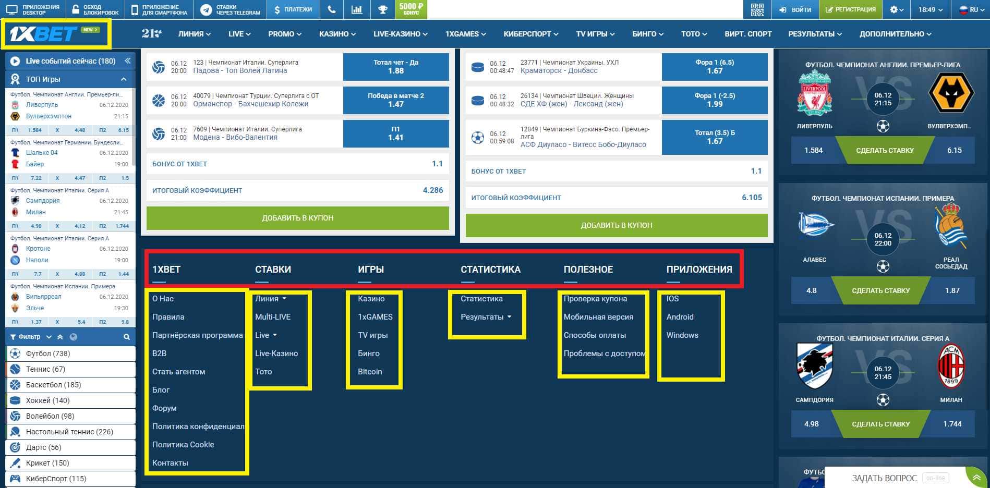Image resolution: width=990 pixels, height=488 pixels.
Task: Select Футбол (738) in the sports list
Action: coord(70,353)
